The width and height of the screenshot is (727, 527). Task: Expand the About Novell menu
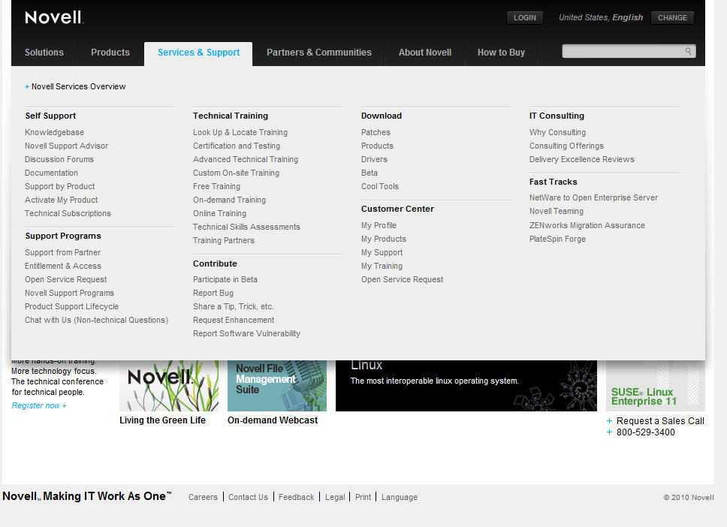(x=425, y=53)
